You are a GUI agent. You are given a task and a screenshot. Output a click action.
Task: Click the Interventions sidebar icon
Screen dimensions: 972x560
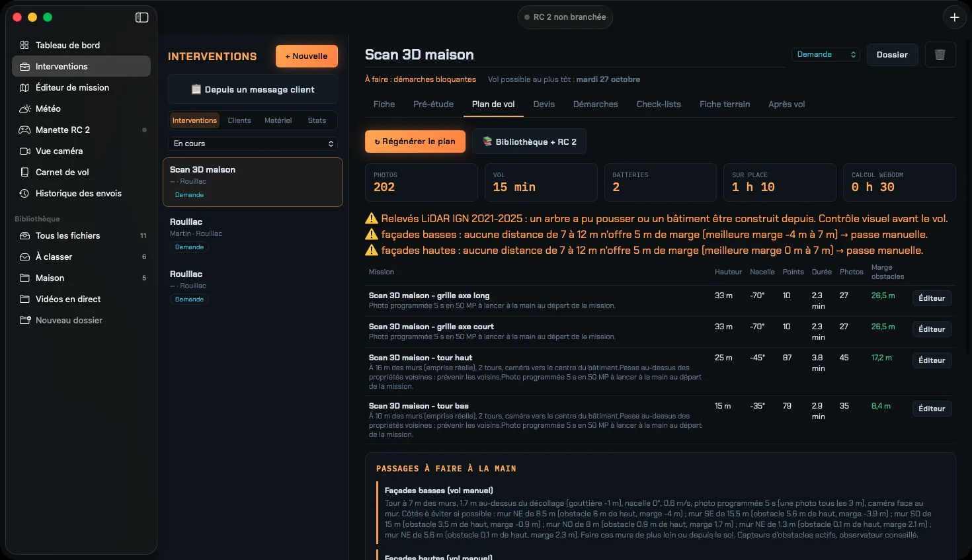click(24, 66)
